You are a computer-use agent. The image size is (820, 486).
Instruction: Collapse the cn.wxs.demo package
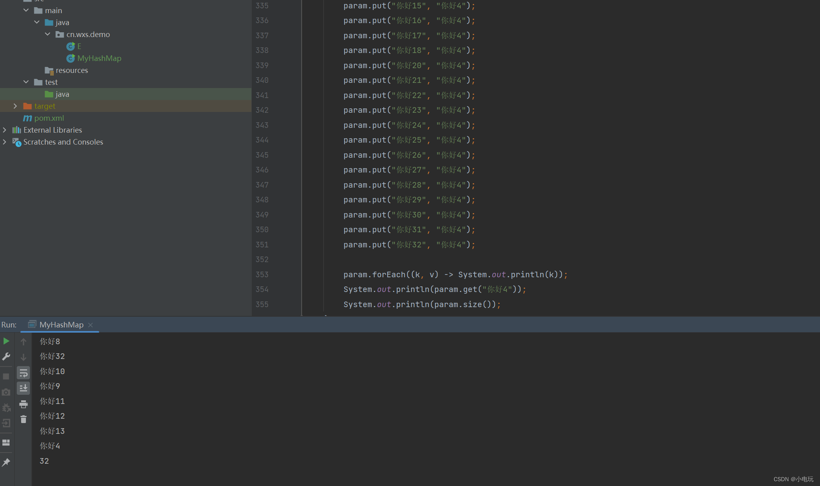pyautogui.click(x=47, y=34)
